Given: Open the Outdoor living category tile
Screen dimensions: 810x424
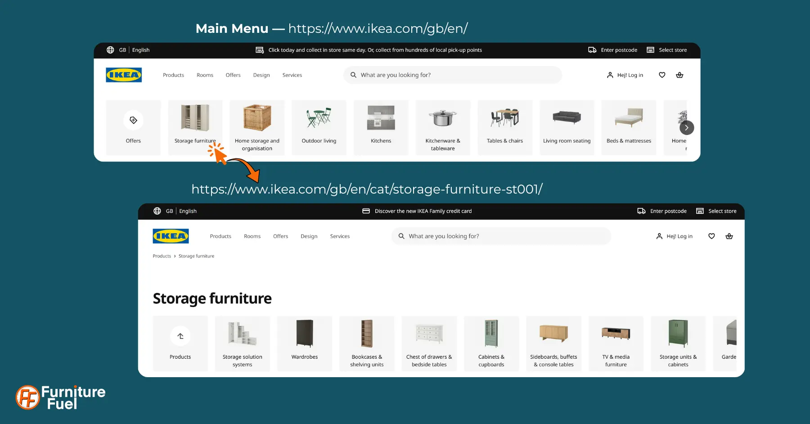Looking at the screenshot, I should (319, 128).
